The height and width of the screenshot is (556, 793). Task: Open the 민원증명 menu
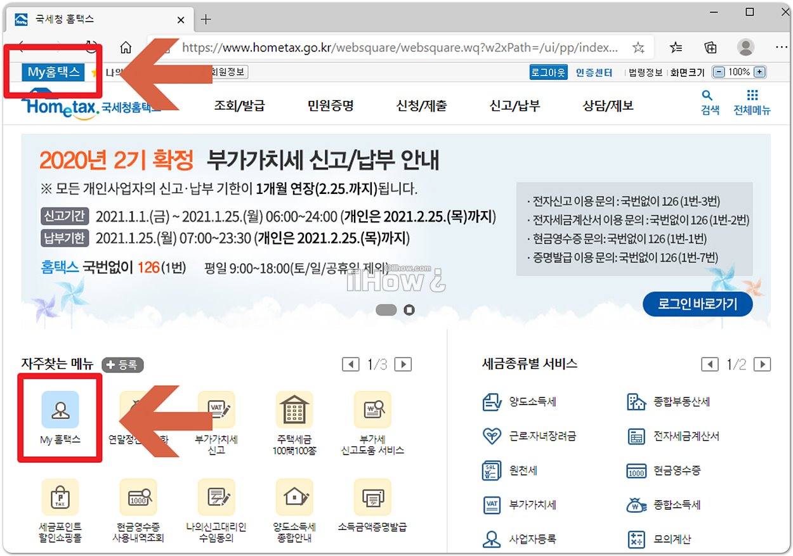coord(331,106)
